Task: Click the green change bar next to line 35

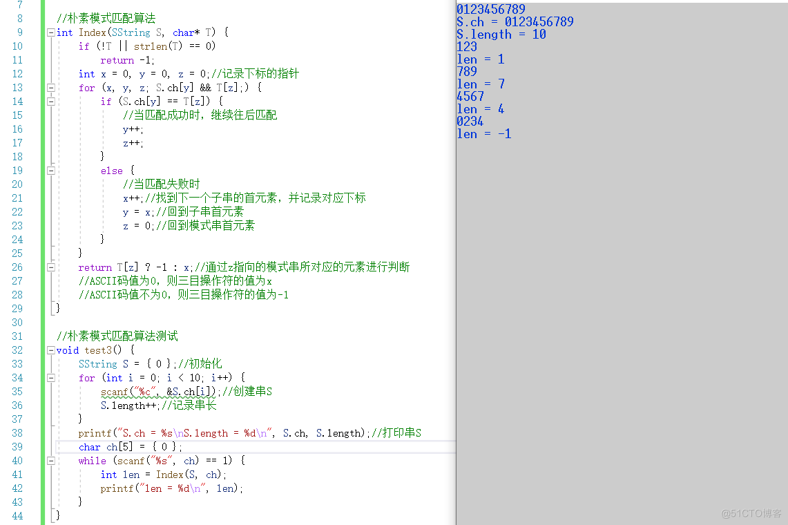Action: click(41, 392)
